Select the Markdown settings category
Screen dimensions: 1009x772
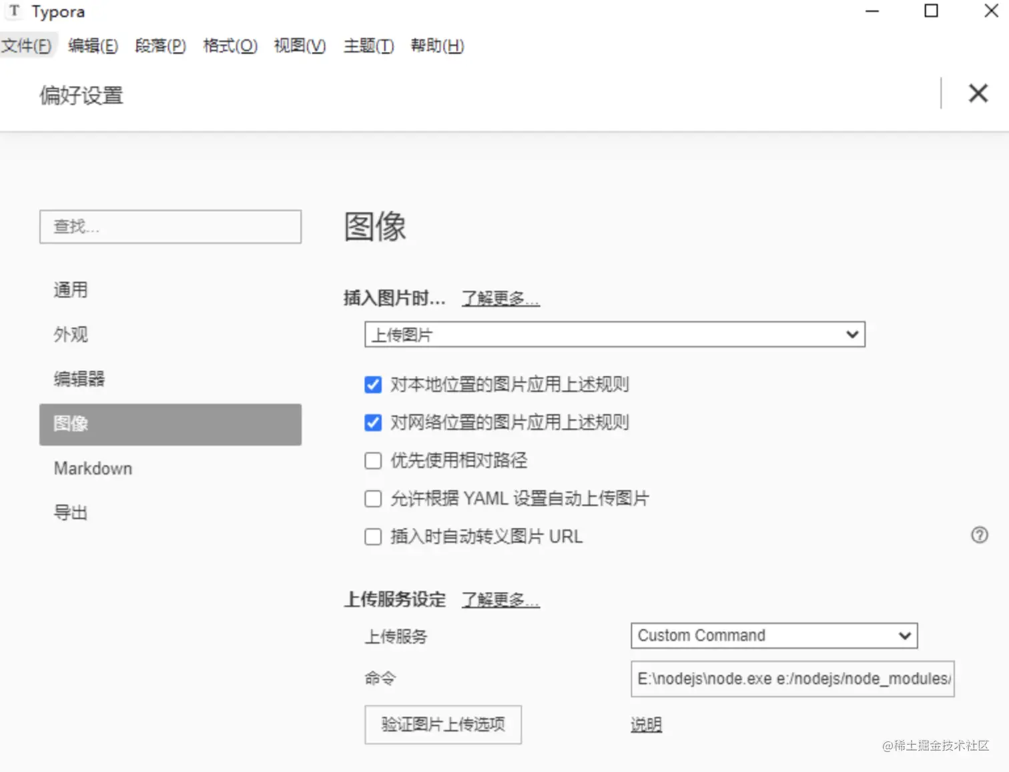(170, 469)
